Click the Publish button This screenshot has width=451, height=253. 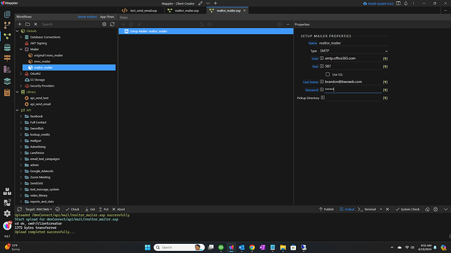click(x=326, y=209)
